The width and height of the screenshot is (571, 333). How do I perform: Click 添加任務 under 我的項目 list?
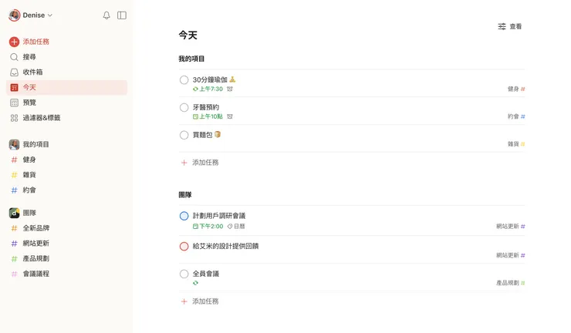[204, 163]
